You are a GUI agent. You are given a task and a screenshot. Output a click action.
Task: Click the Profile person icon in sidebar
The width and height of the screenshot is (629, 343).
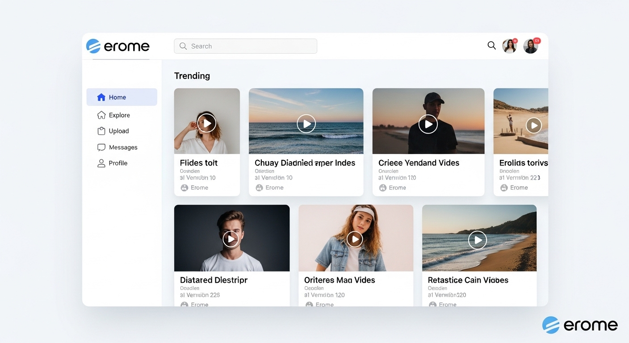pos(101,163)
